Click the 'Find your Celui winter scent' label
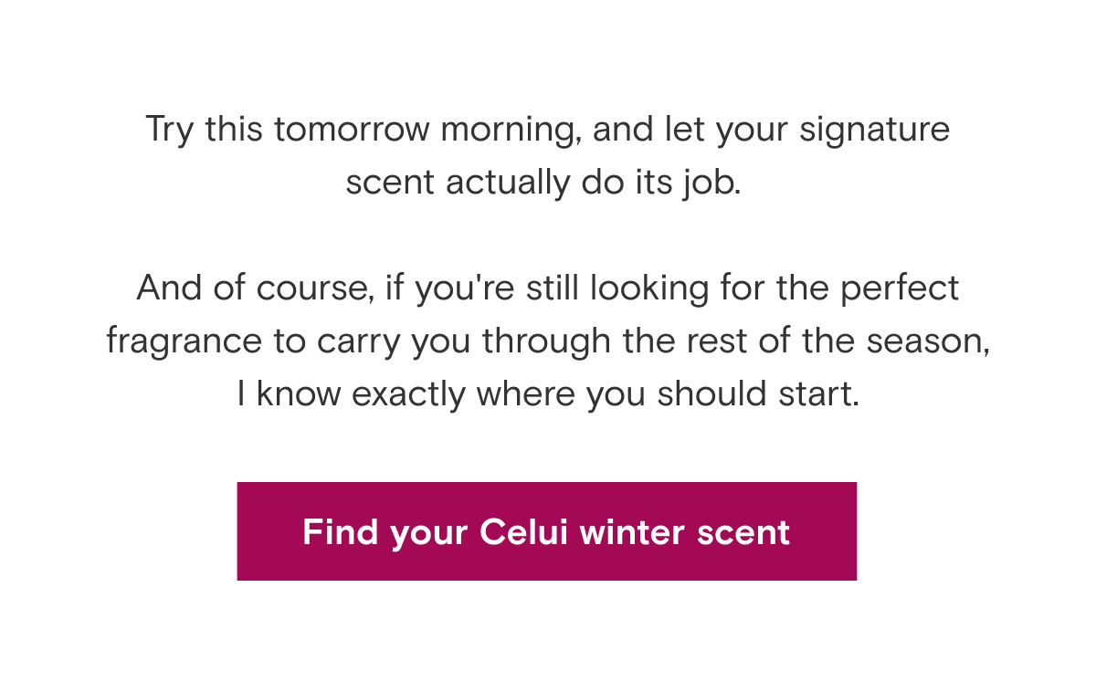Screen dimensions: 1096x692 pyautogui.click(x=546, y=532)
